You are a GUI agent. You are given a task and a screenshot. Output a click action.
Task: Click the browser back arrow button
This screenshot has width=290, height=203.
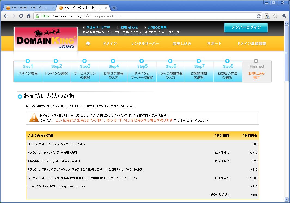(x=6, y=16)
